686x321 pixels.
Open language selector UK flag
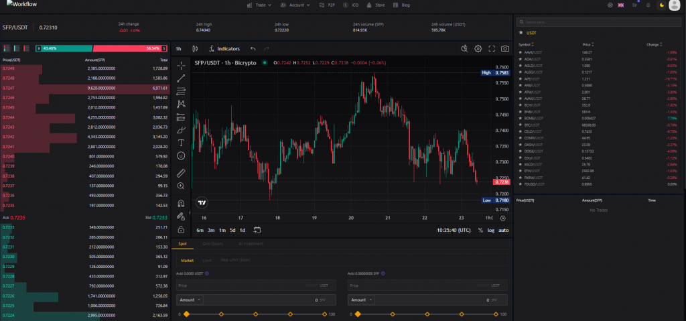[x=621, y=5]
